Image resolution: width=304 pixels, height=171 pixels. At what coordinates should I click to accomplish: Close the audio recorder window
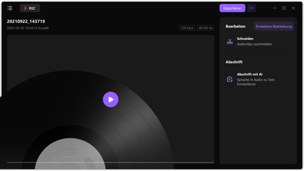click(293, 8)
